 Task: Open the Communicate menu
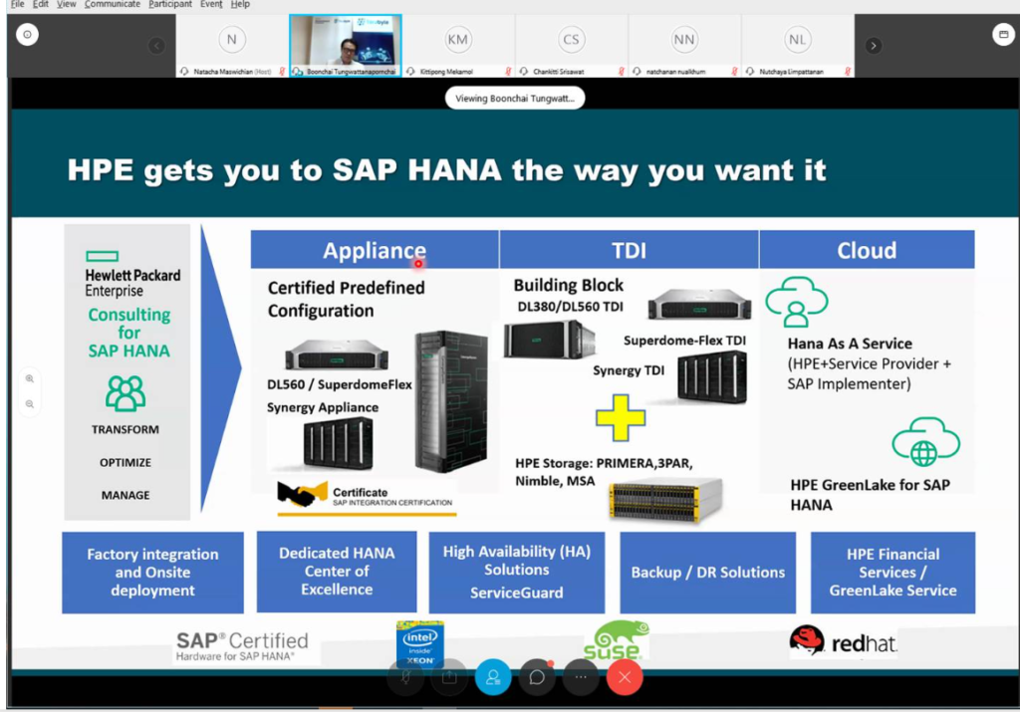point(112,5)
